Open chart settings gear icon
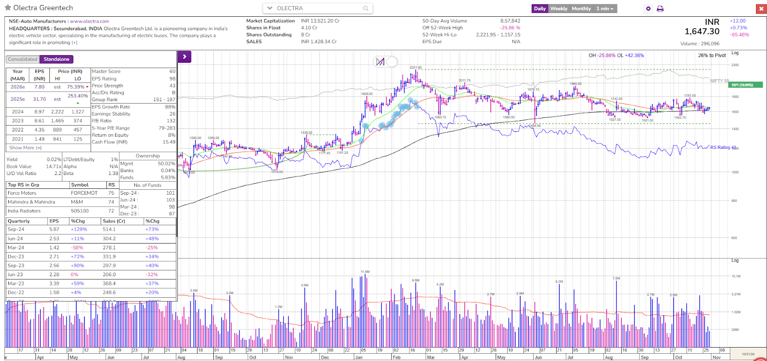 (x=648, y=9)
